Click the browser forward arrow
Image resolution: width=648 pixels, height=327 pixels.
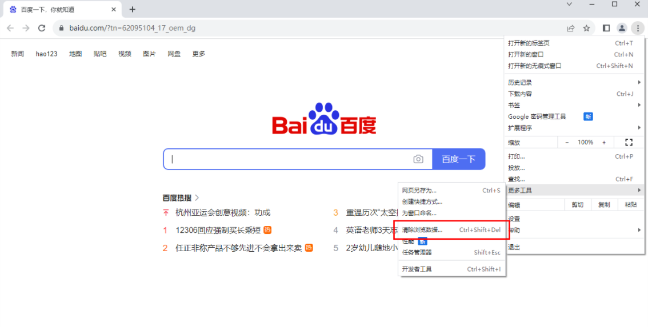26,28
